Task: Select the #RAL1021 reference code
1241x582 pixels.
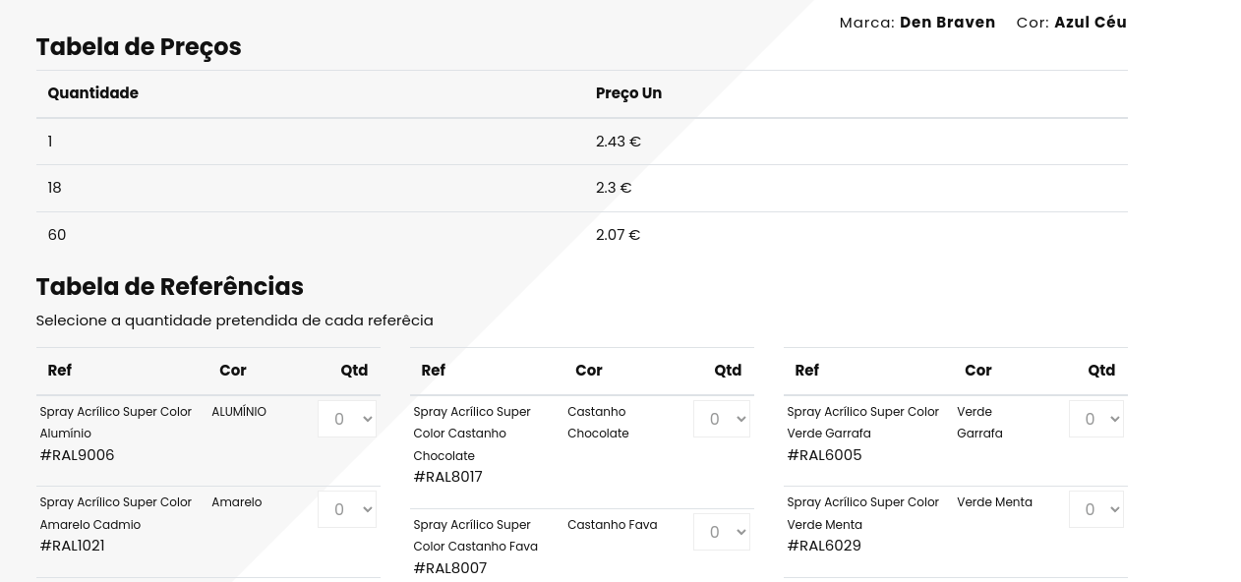Action: (x=72, y=546)
